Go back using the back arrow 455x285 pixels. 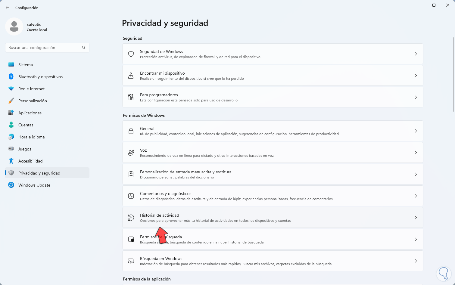[8, 8]
